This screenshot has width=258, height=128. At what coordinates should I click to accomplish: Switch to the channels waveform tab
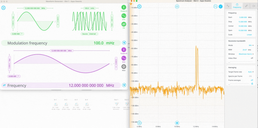[228, 6]
